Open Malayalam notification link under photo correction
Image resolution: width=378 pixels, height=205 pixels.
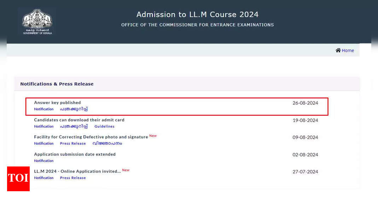click(107, 143)
